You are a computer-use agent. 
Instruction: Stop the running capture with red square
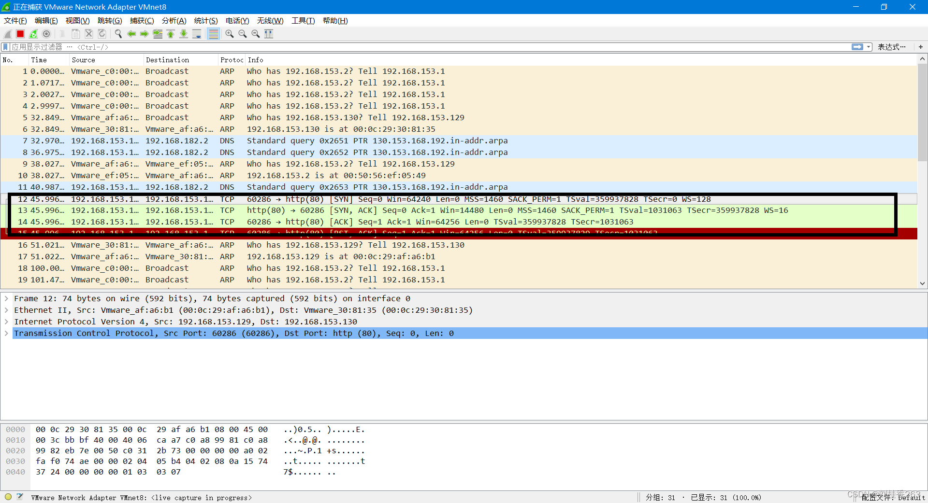click(20, 34)
